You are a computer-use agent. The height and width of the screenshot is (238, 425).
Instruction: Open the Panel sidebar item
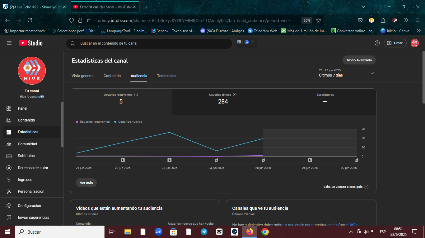[x=32, y=108]
